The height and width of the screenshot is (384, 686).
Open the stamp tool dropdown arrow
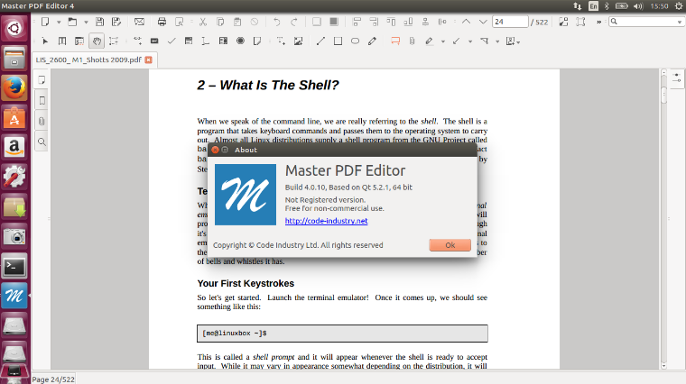tap(497, 41)
